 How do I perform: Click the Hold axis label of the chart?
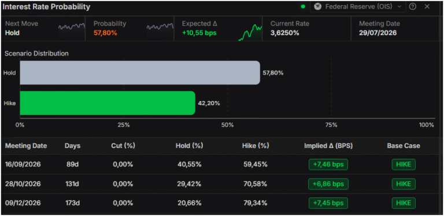tap(9, 73)
